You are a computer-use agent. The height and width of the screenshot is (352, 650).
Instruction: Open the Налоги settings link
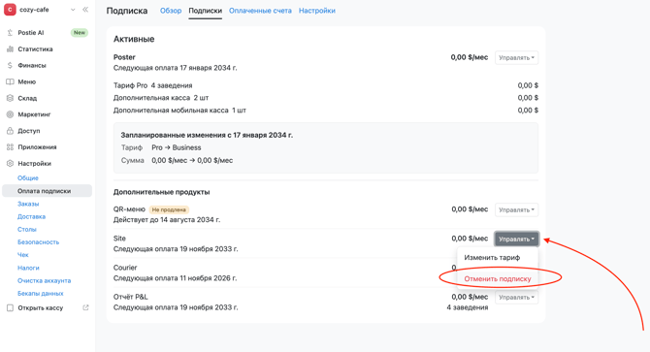[28, 268]
